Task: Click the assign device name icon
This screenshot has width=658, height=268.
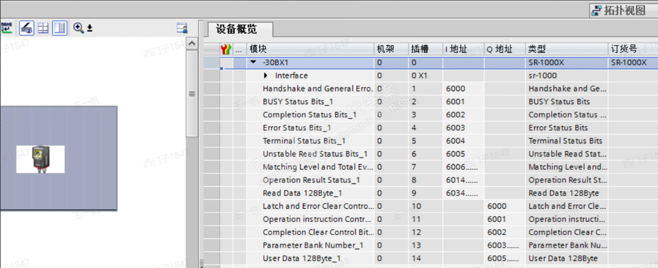Action: [x=6, y=28]
